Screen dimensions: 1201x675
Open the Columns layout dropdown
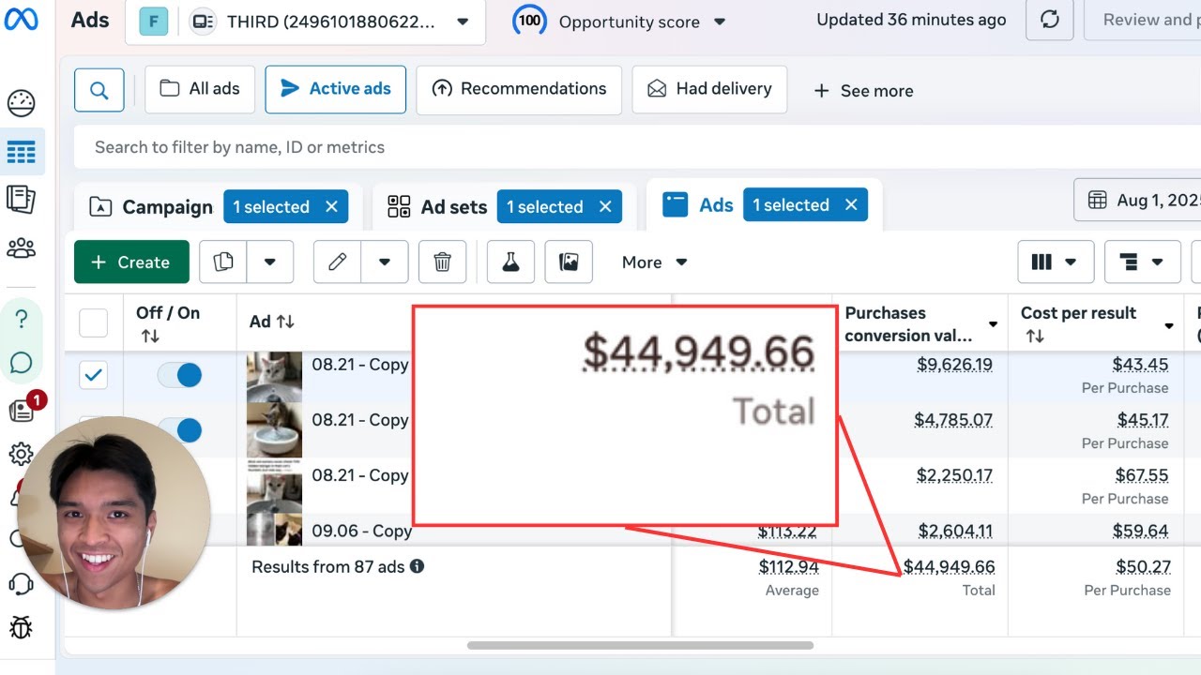point(1056,262)
